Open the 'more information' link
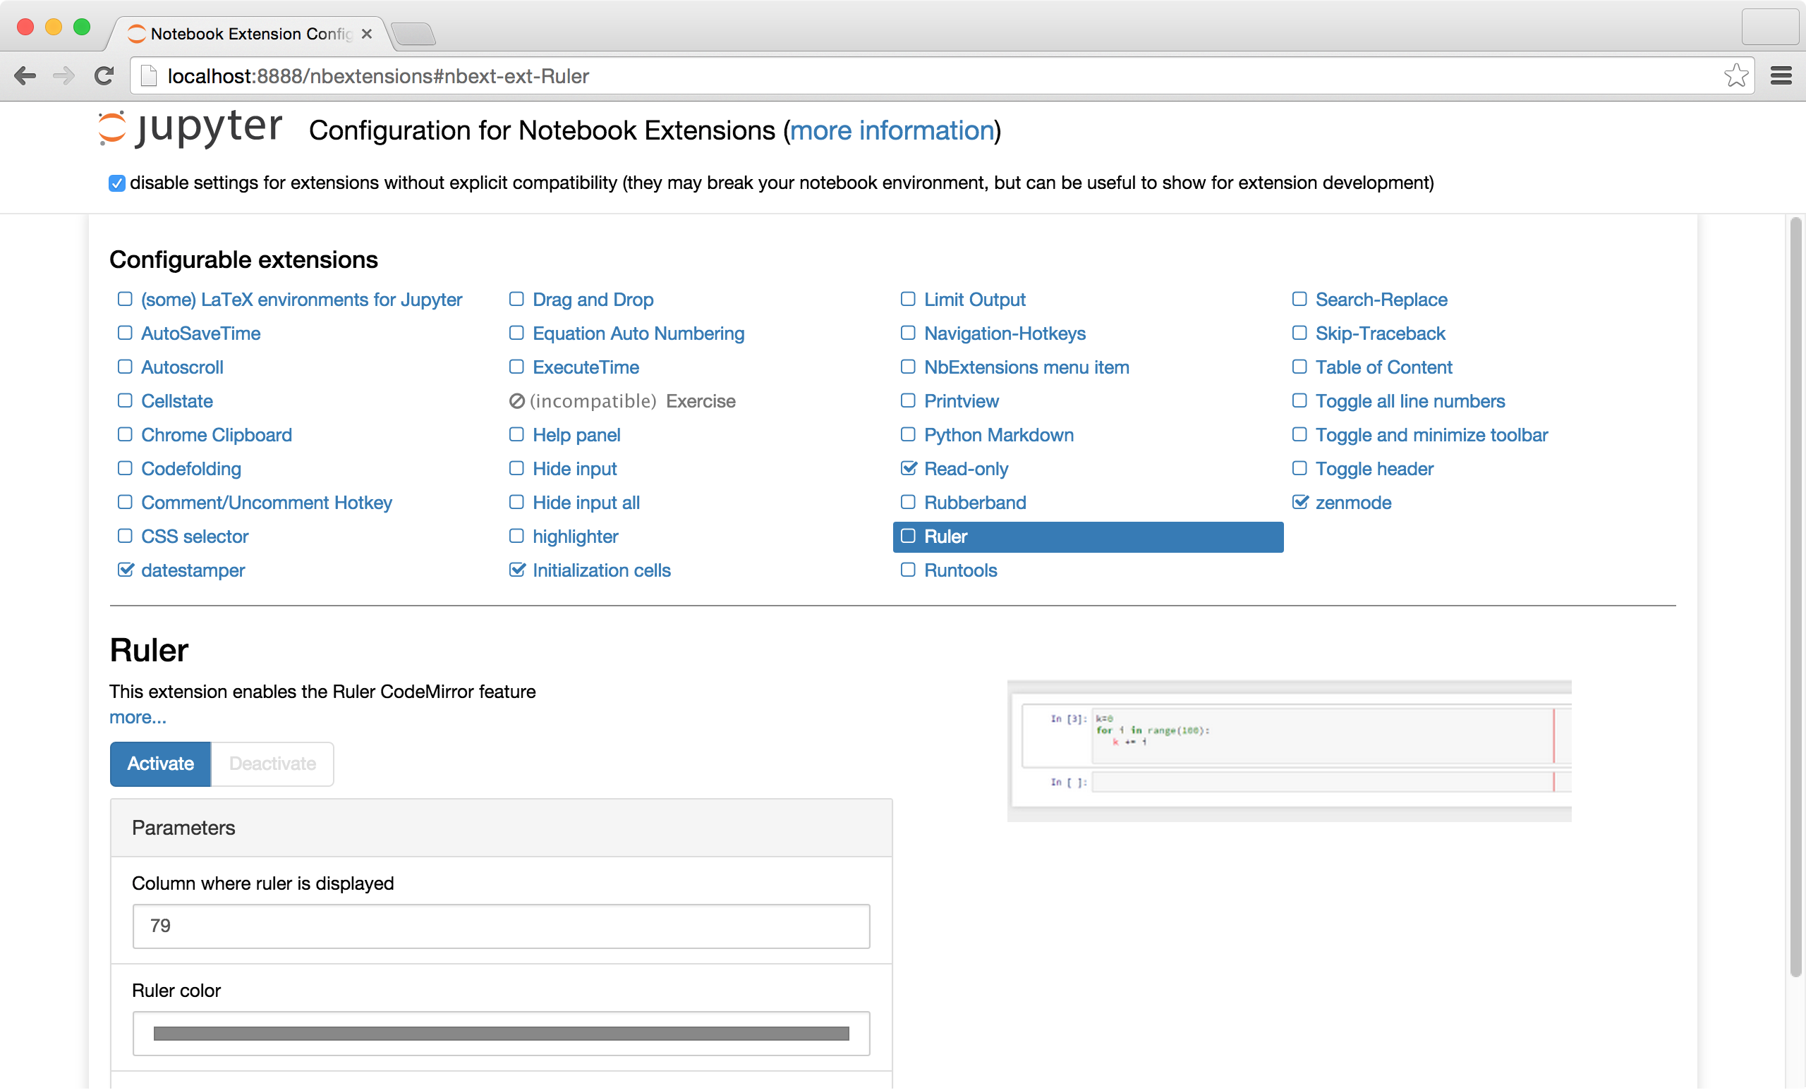1806x1090 pixels. pos(891,130)
